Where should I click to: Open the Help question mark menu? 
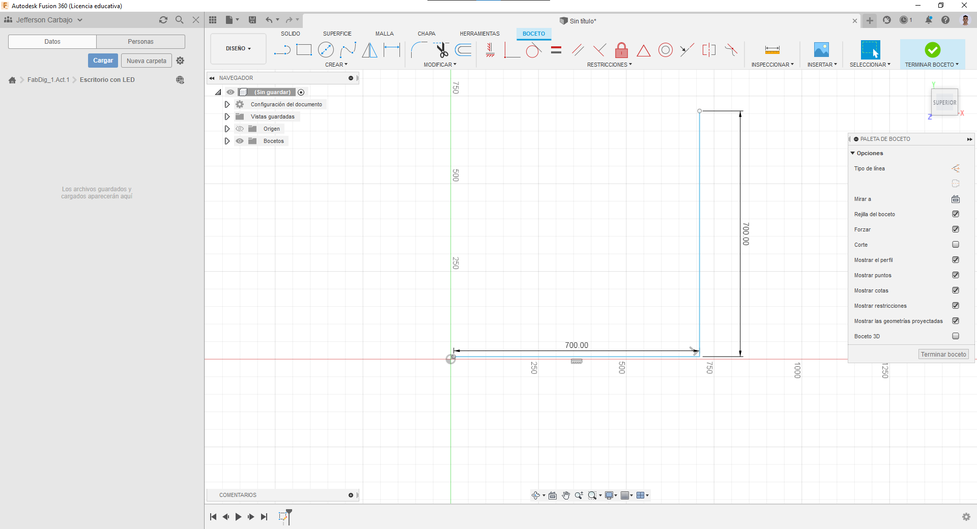[945, 20]
